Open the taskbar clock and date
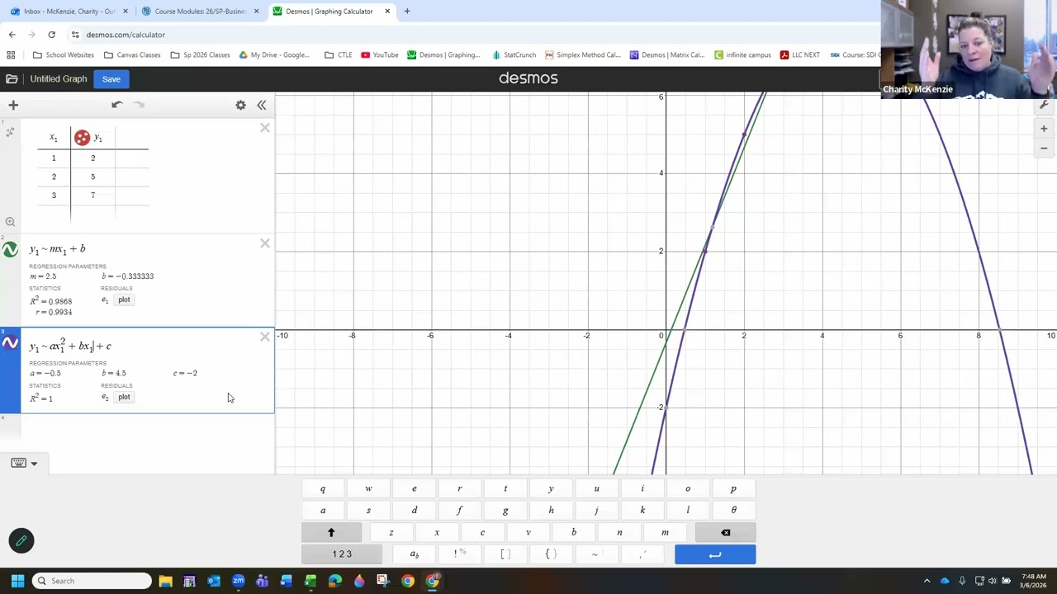 pos(1034,581)
